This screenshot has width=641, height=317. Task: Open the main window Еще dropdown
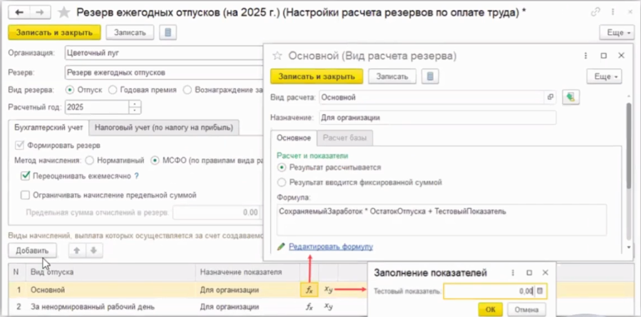click(617, 33)
